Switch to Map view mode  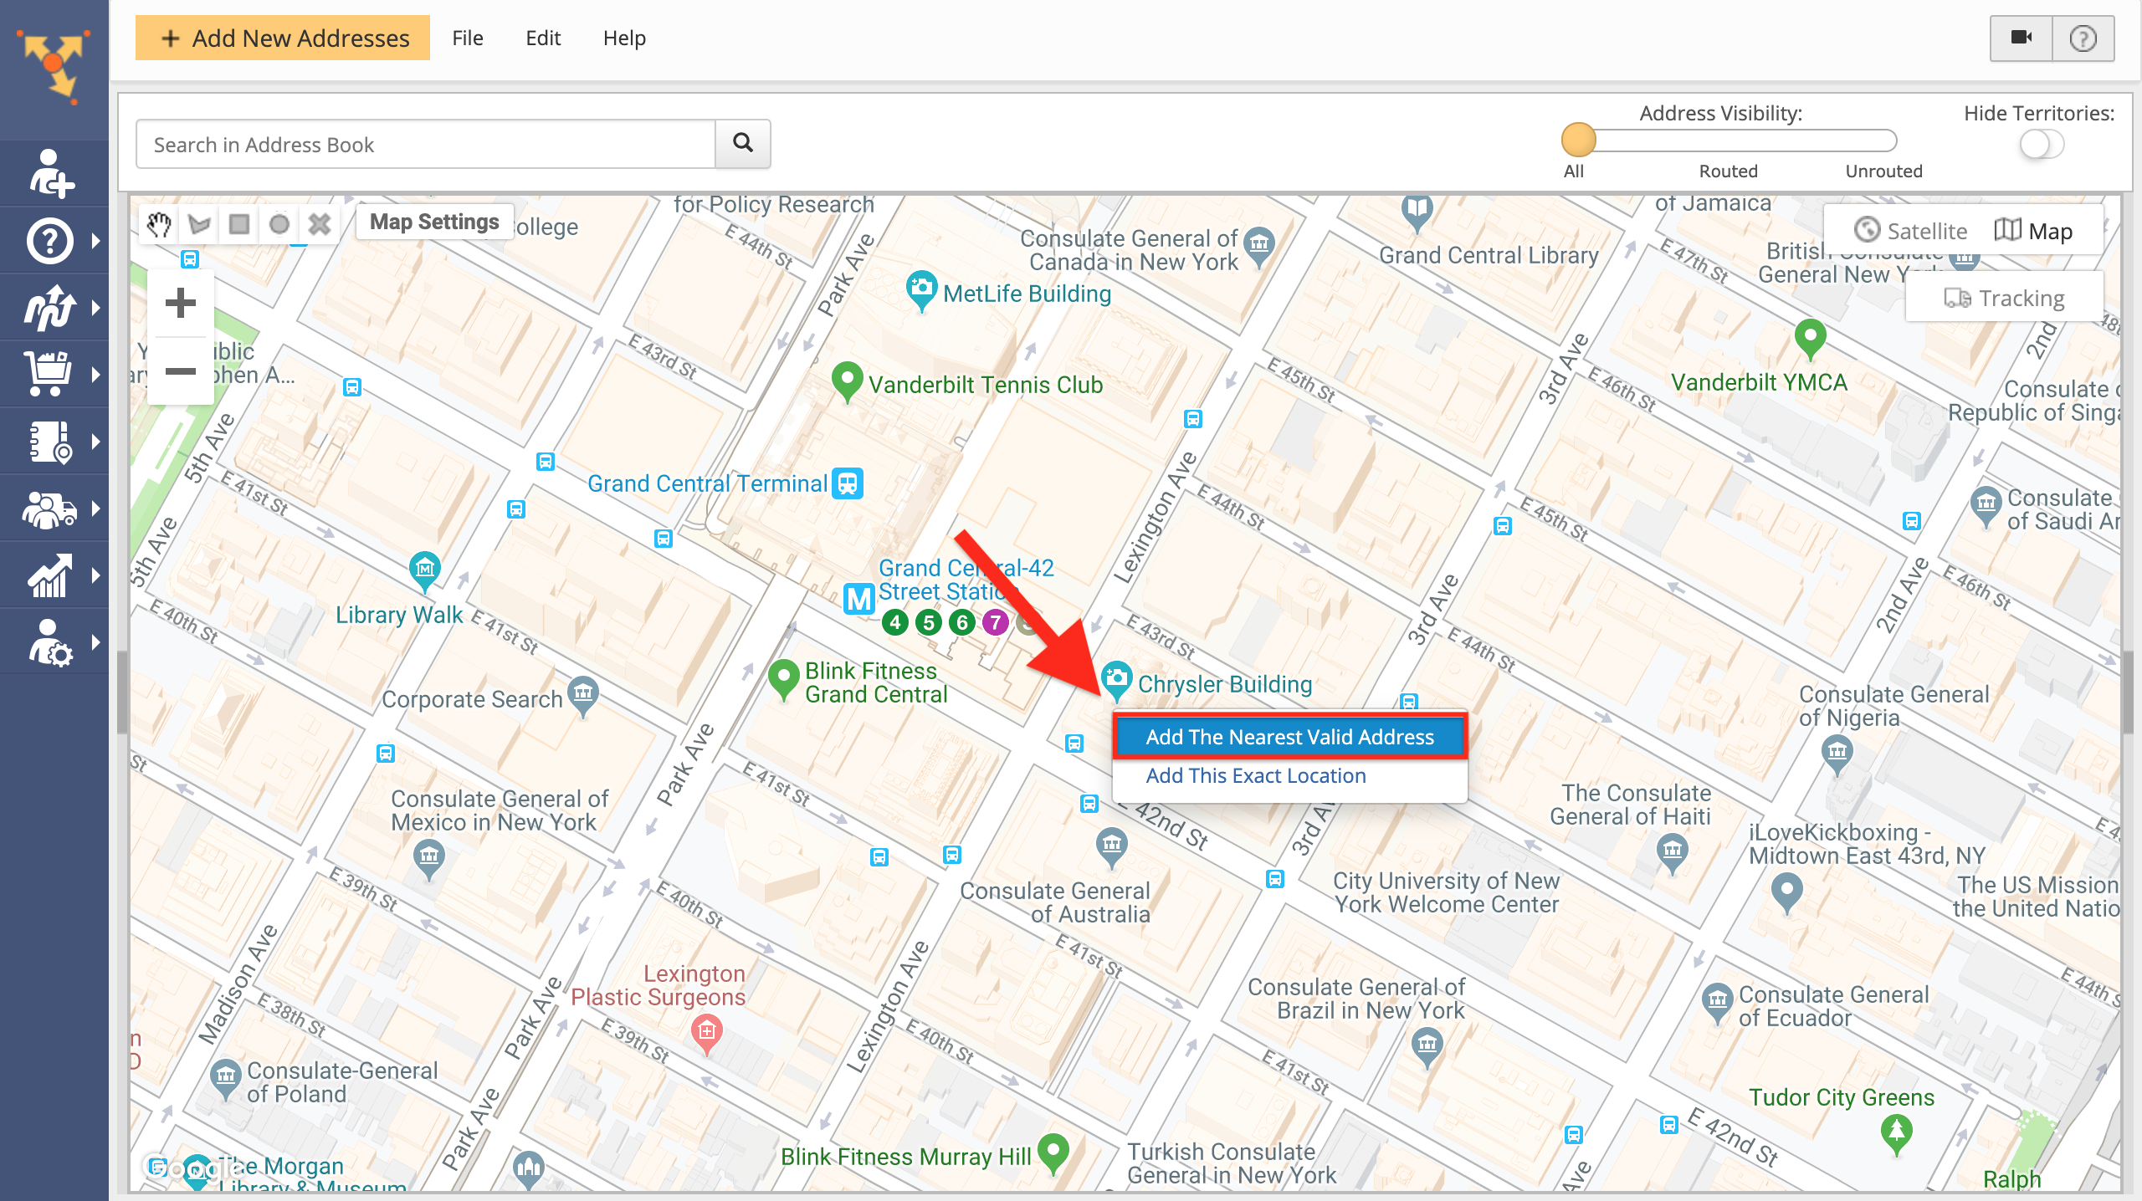(2037, 231)
